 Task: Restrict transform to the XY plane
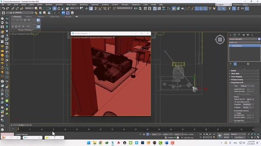point(243,8)
